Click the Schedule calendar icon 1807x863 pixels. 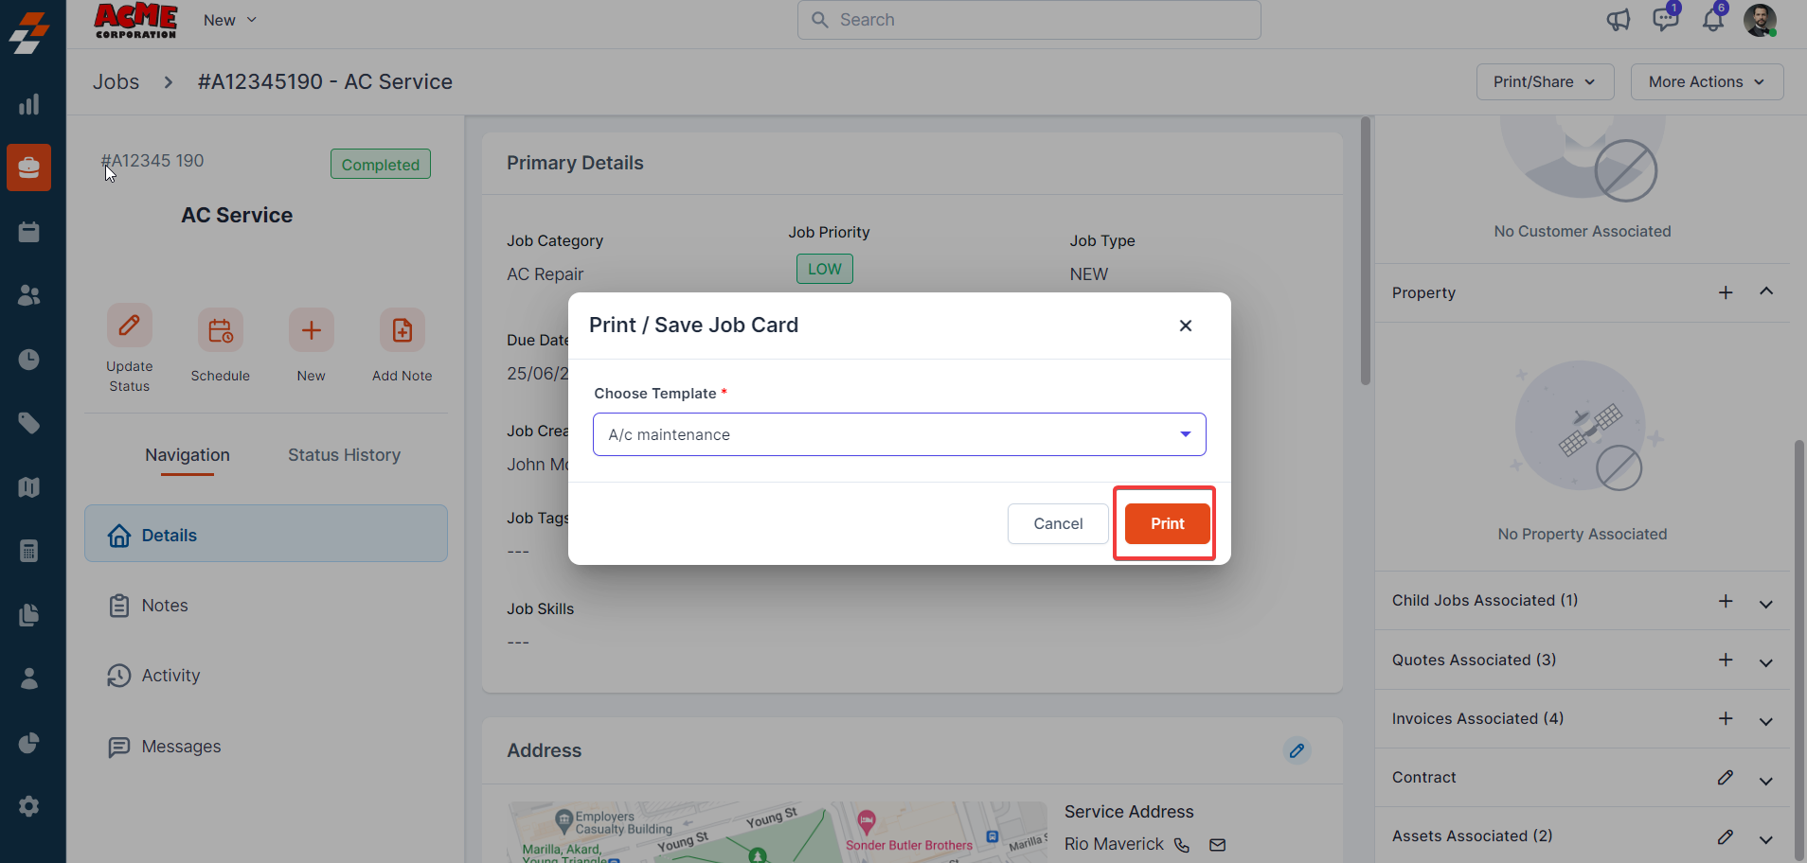(x=221, y=330)
